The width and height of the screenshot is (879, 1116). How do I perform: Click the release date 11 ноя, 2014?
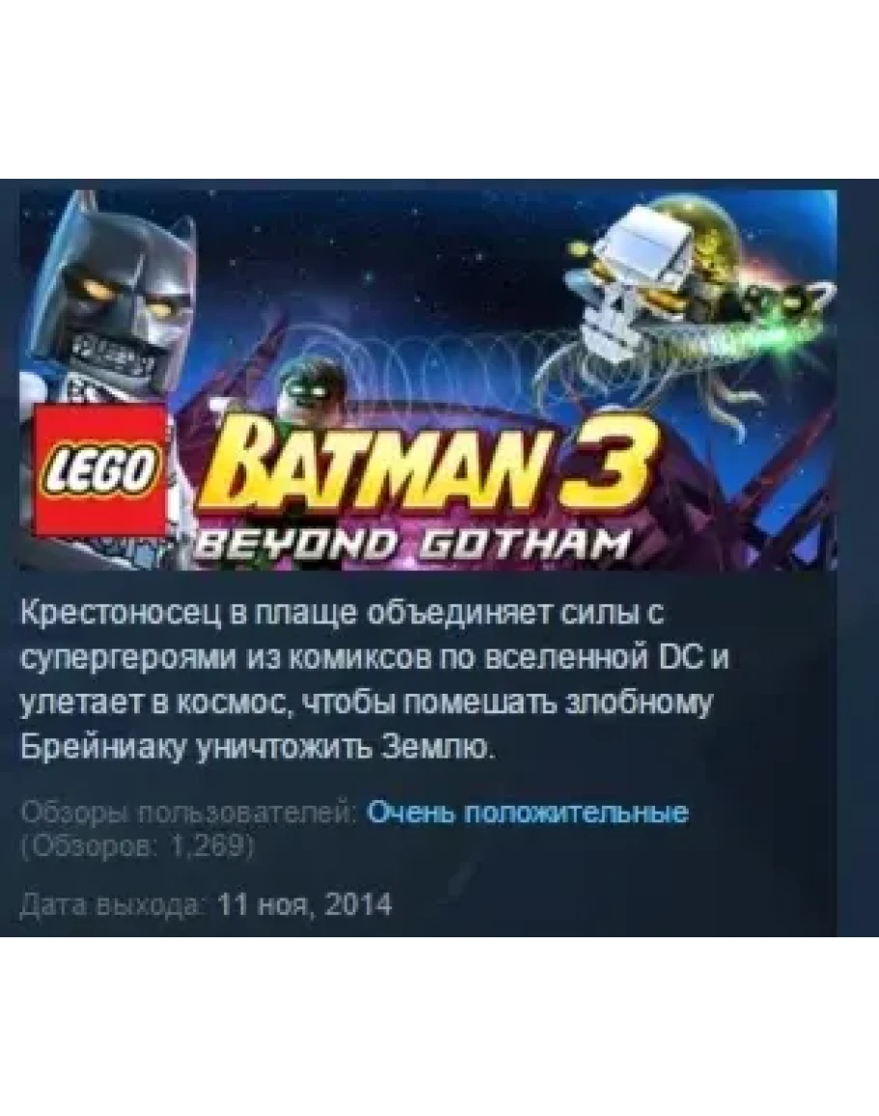coord(304,903)
